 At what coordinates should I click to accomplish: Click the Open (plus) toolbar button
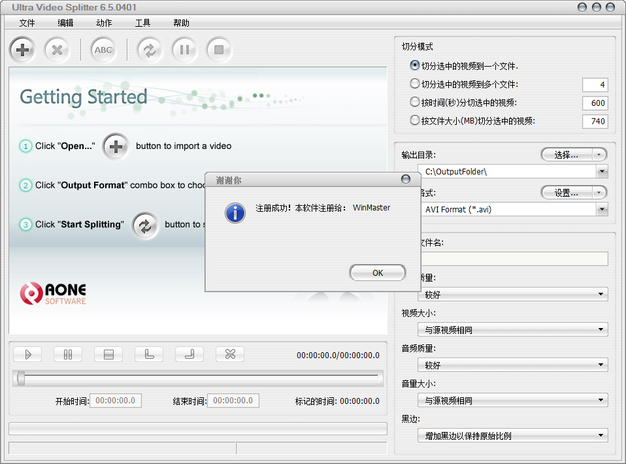pos(22,50)
